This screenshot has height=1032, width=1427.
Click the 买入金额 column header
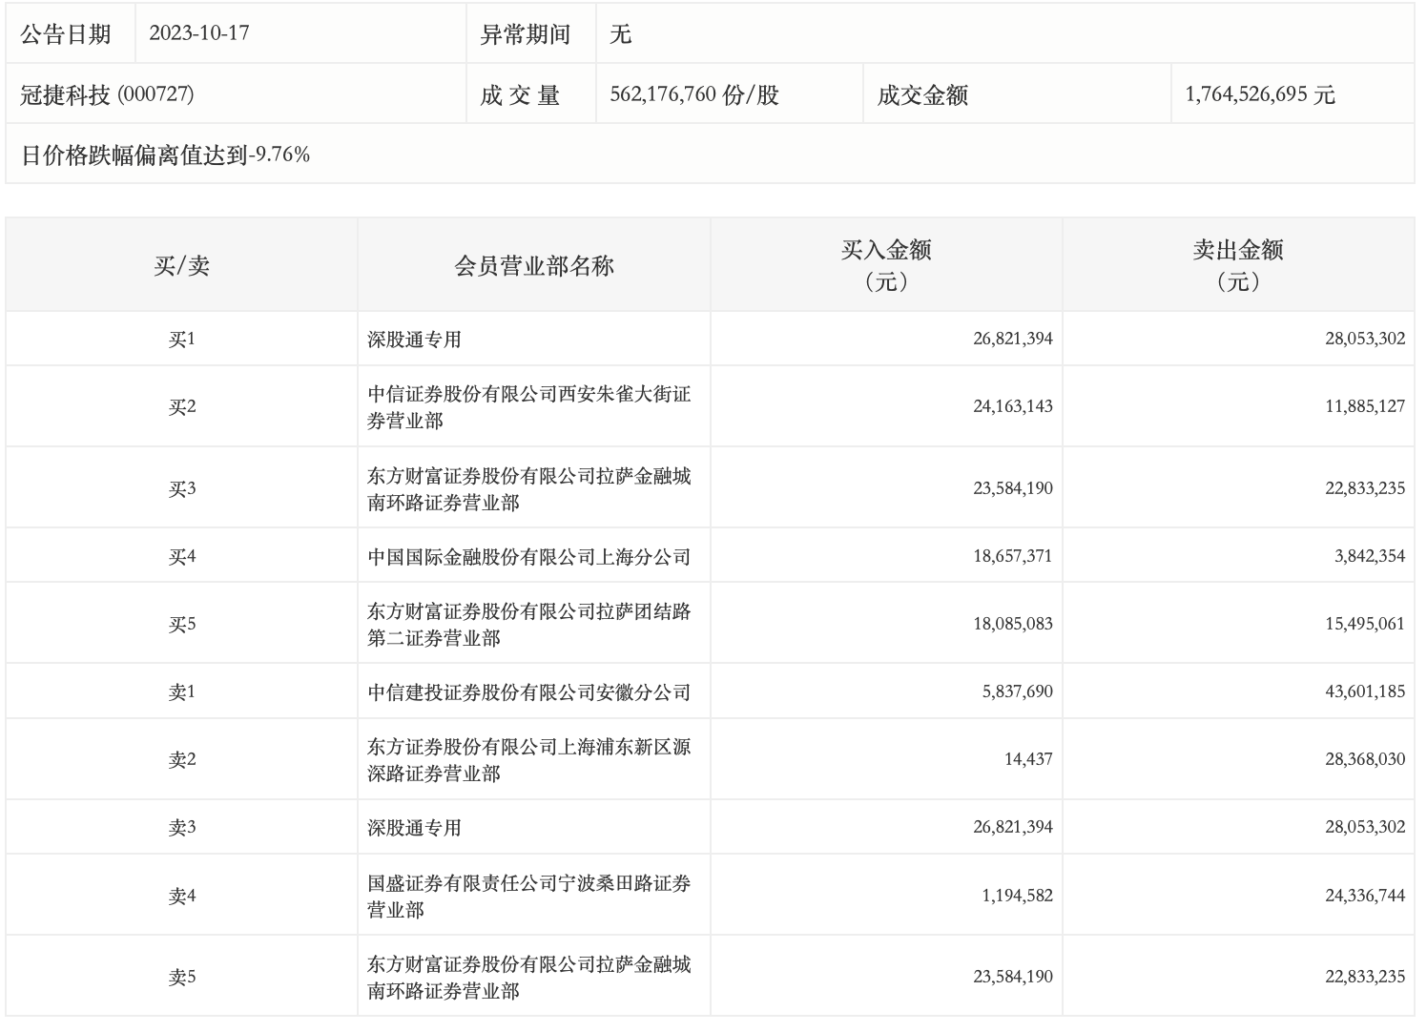click(885, 264)
